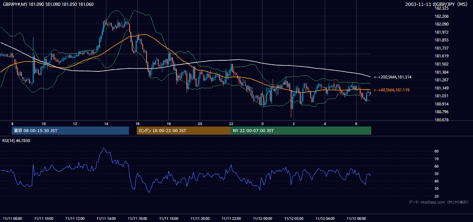Select the NY 22:00-07:00 JST session bar

click(x=301, y=131)
